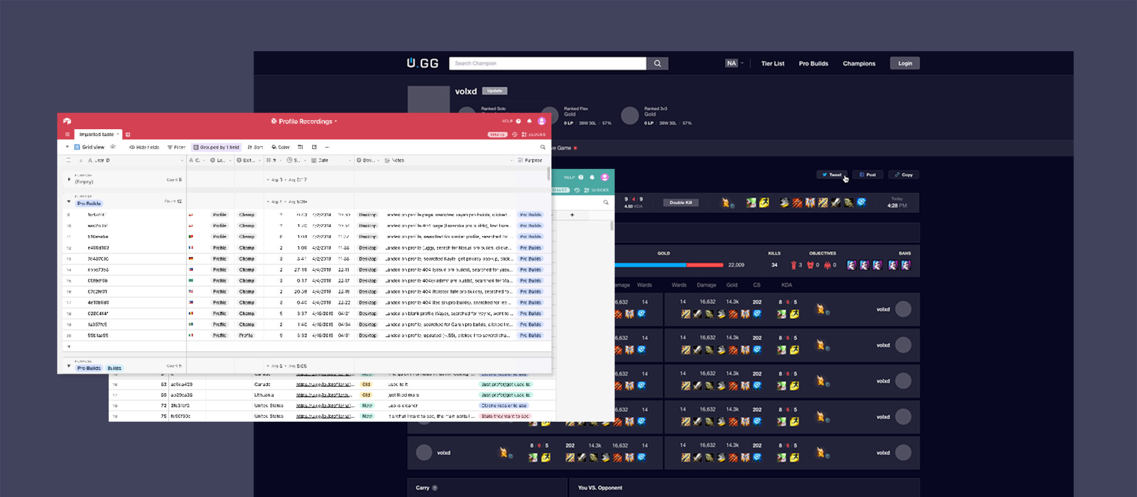This screenshot has width=1137, height=497.
Task: Open Color menu in Airtable toolbar
Action: [x=281, y=147]
